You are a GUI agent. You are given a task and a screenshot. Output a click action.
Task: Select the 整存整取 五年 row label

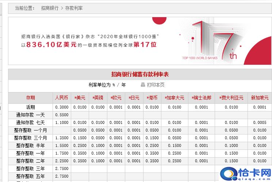coord(31,176)
